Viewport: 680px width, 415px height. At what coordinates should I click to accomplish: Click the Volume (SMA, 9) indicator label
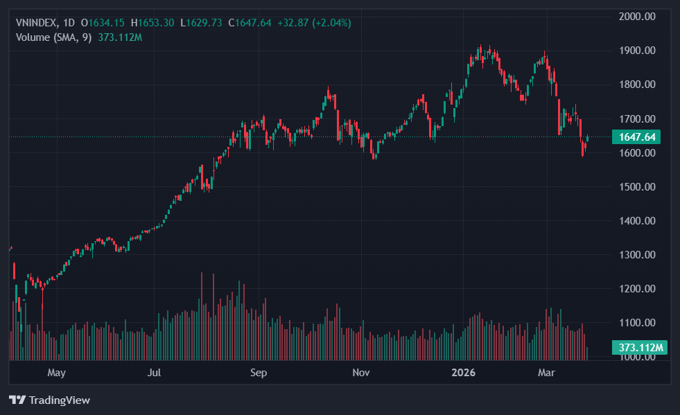(53, 37)
